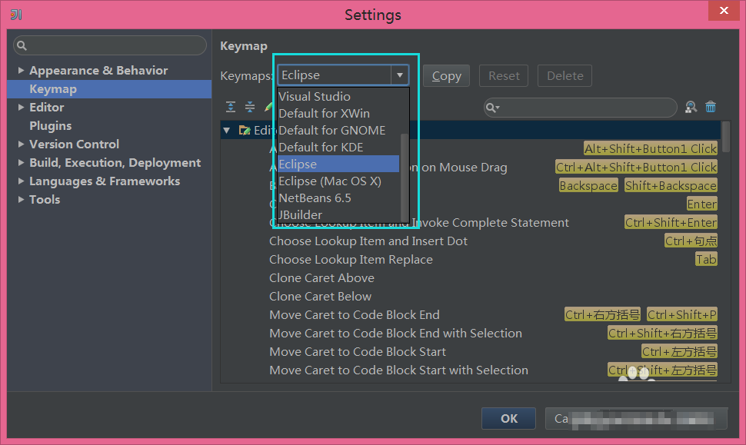Image resolution: width=746 pixels, height=445 pixels.
Task: Click the actions list vertical scrollbar
Action: click(725, 137)
